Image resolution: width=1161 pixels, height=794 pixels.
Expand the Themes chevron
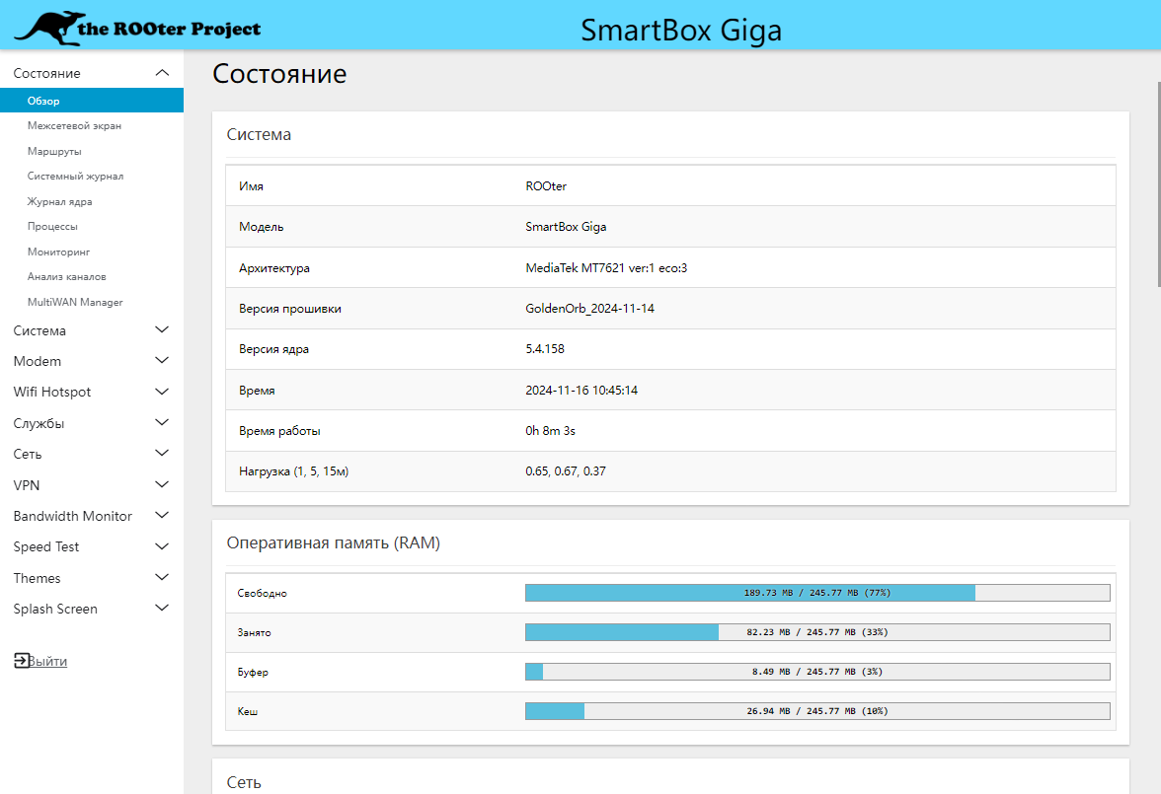click(162, 578)
